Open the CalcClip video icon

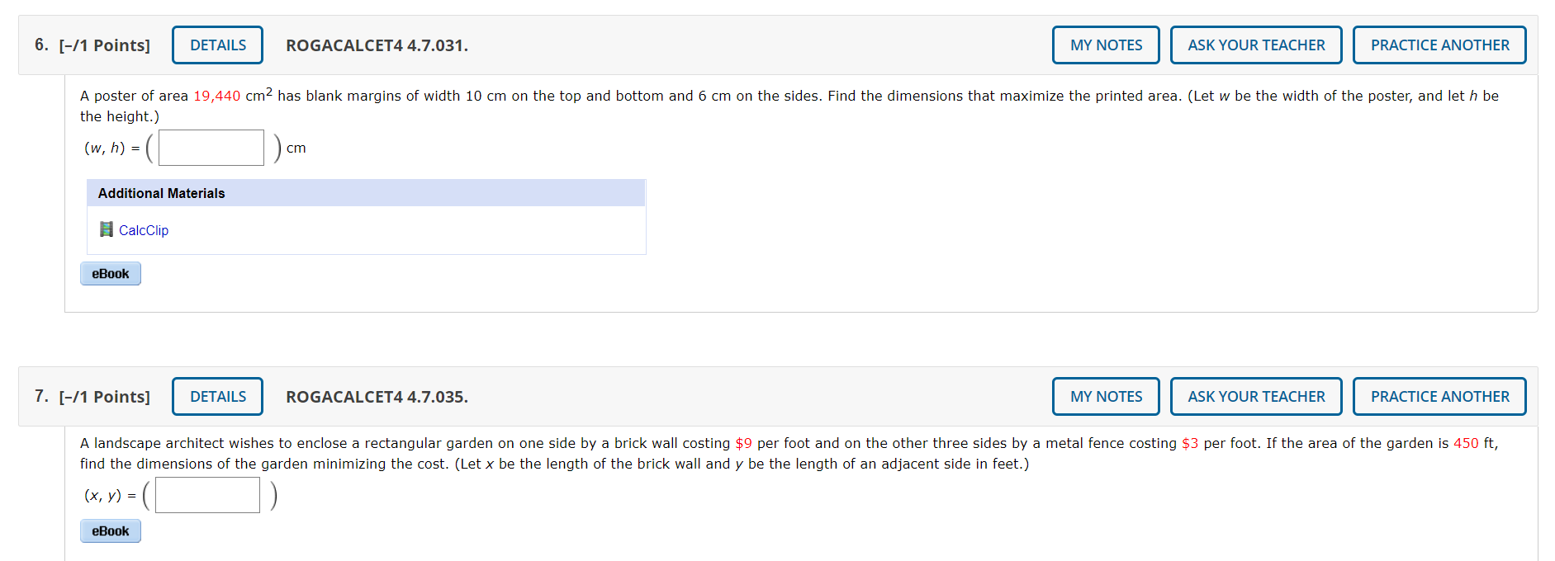(x=107, y=229)
